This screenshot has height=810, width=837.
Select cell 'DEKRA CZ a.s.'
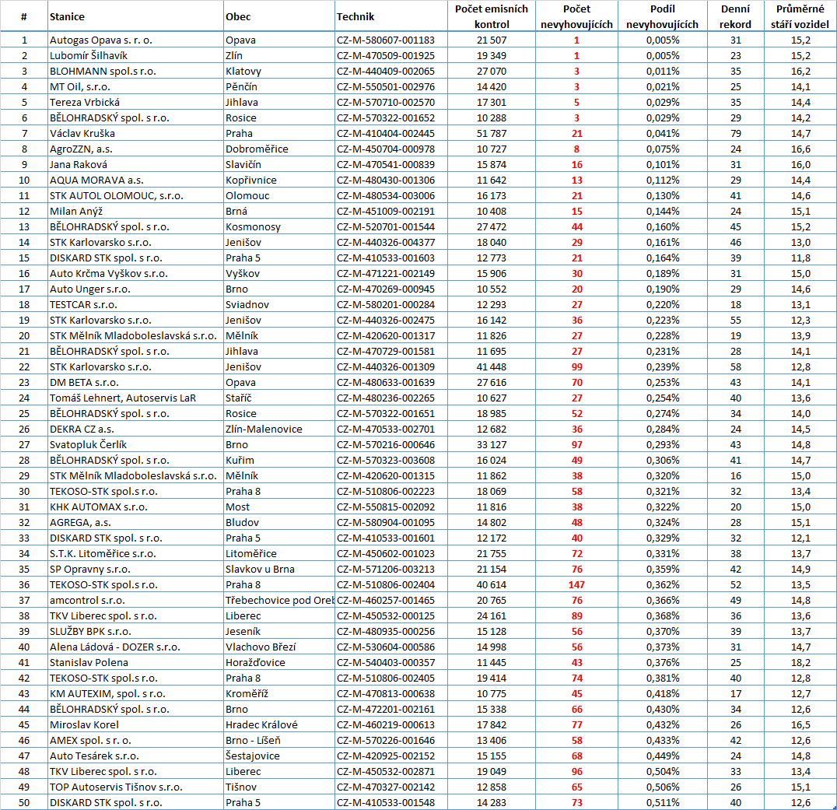point(135,429)
